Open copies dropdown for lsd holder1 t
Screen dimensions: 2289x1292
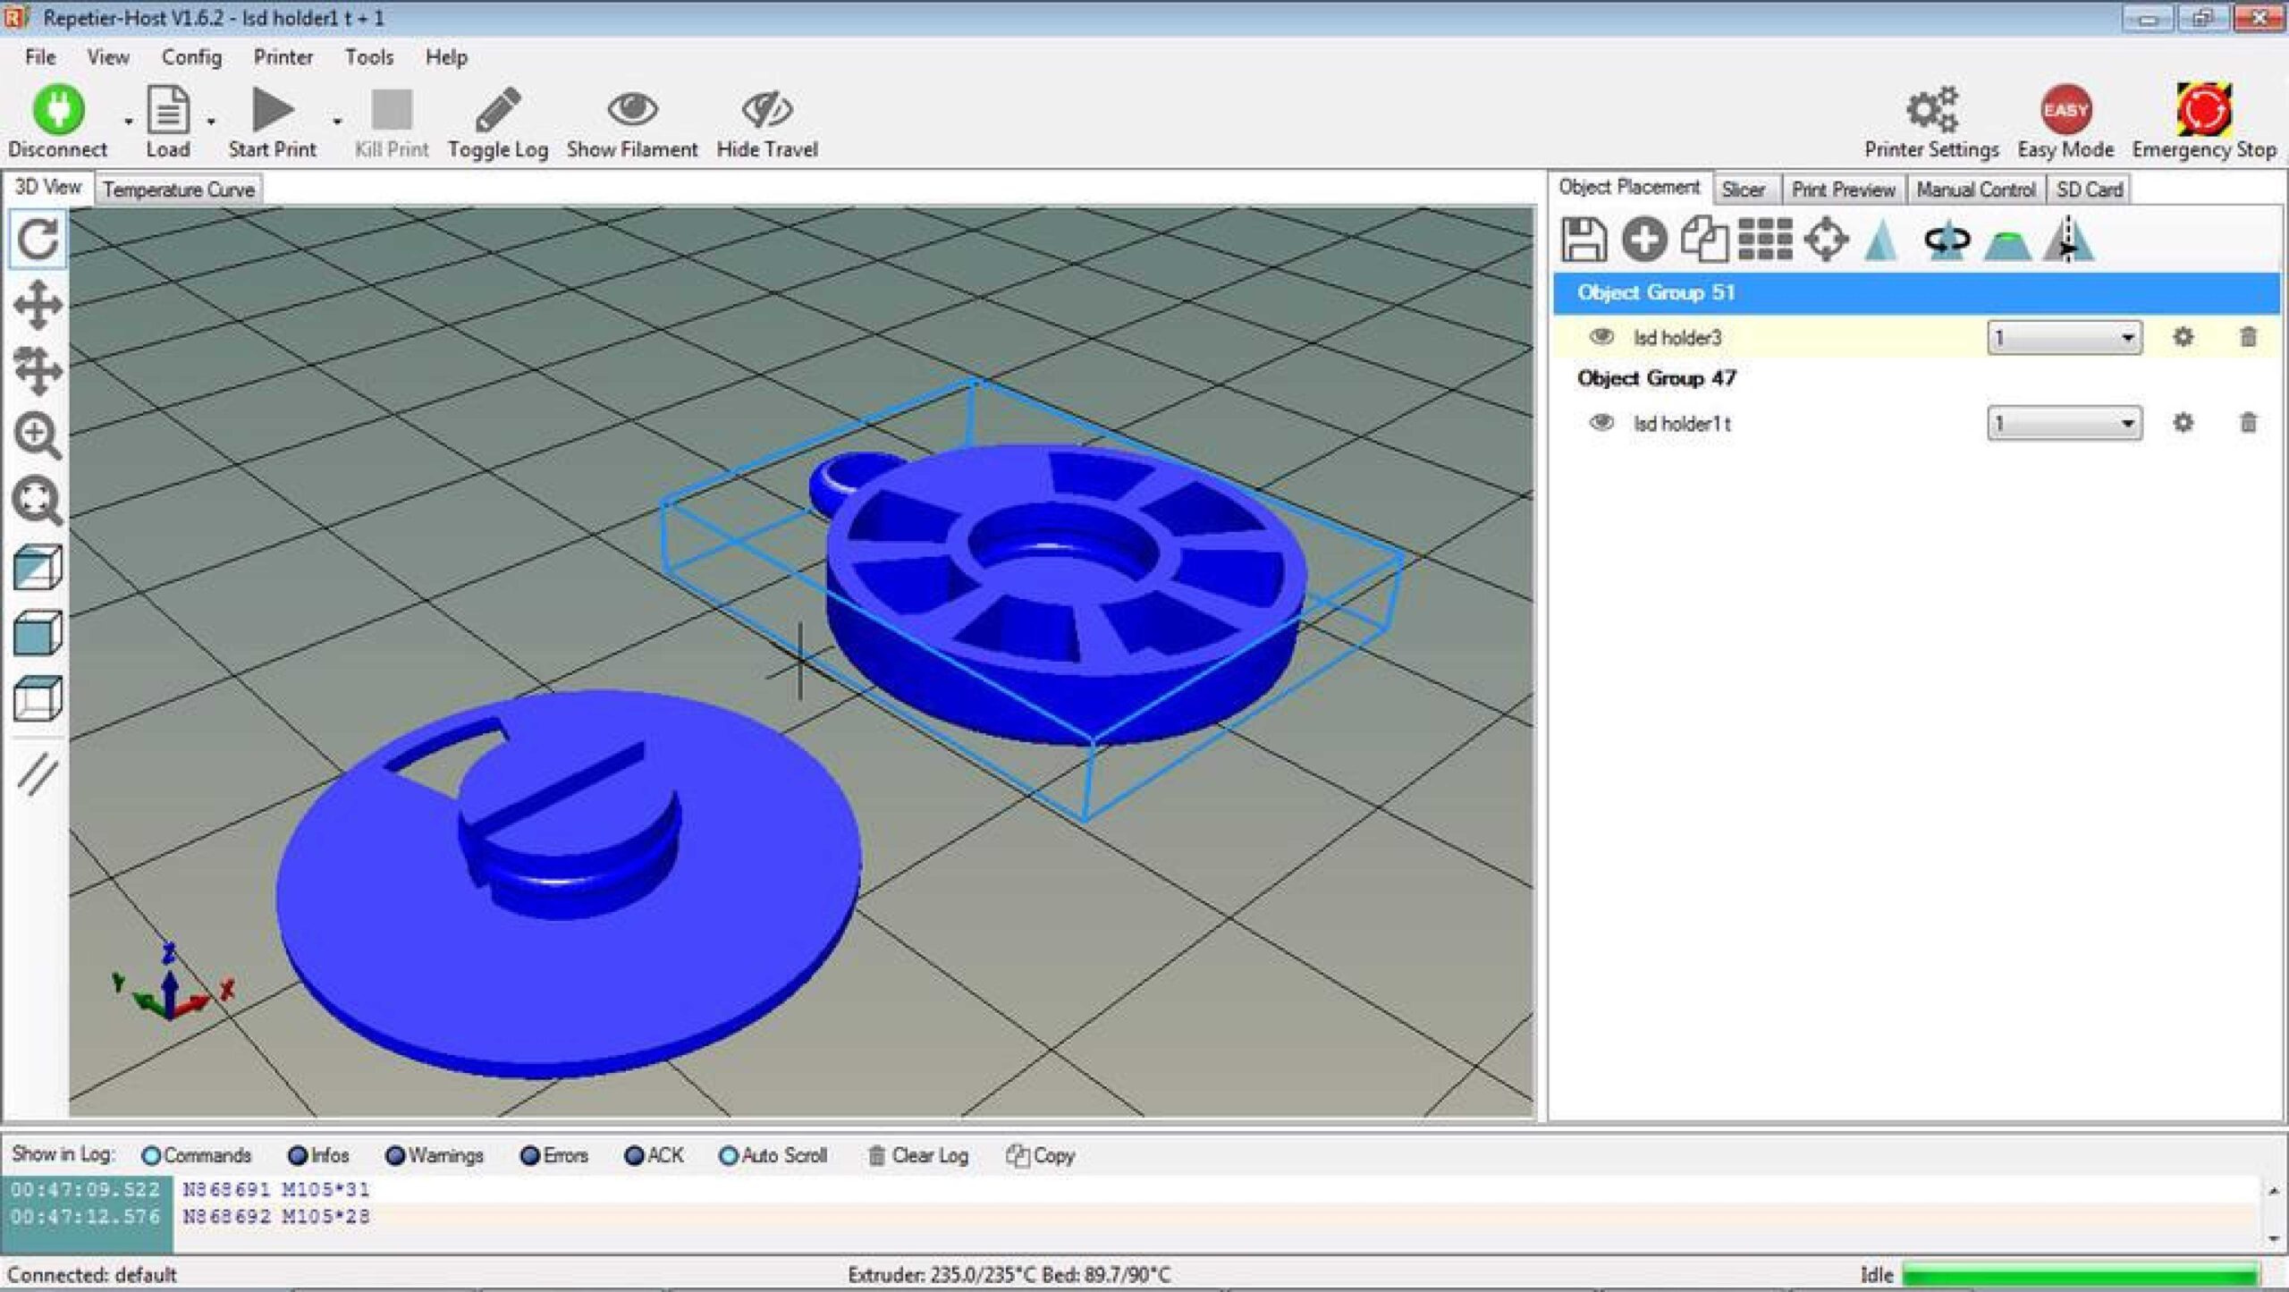coord(2064,423)
